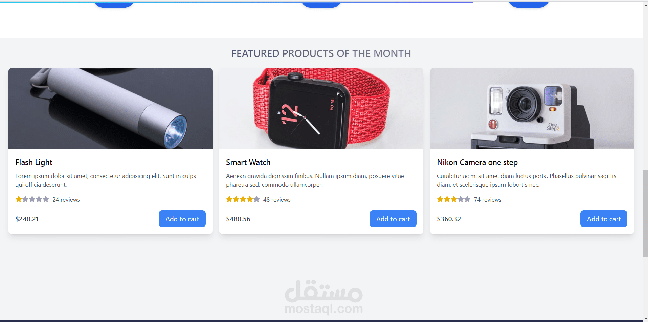Click the page vertical scrollbar thumb

click(x=645, y=213)
